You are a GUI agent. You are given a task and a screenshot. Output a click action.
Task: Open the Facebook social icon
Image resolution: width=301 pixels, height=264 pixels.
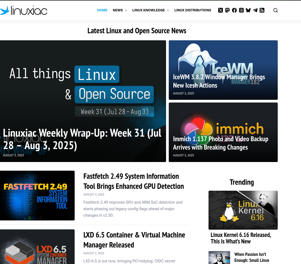(x=234, y=10)
